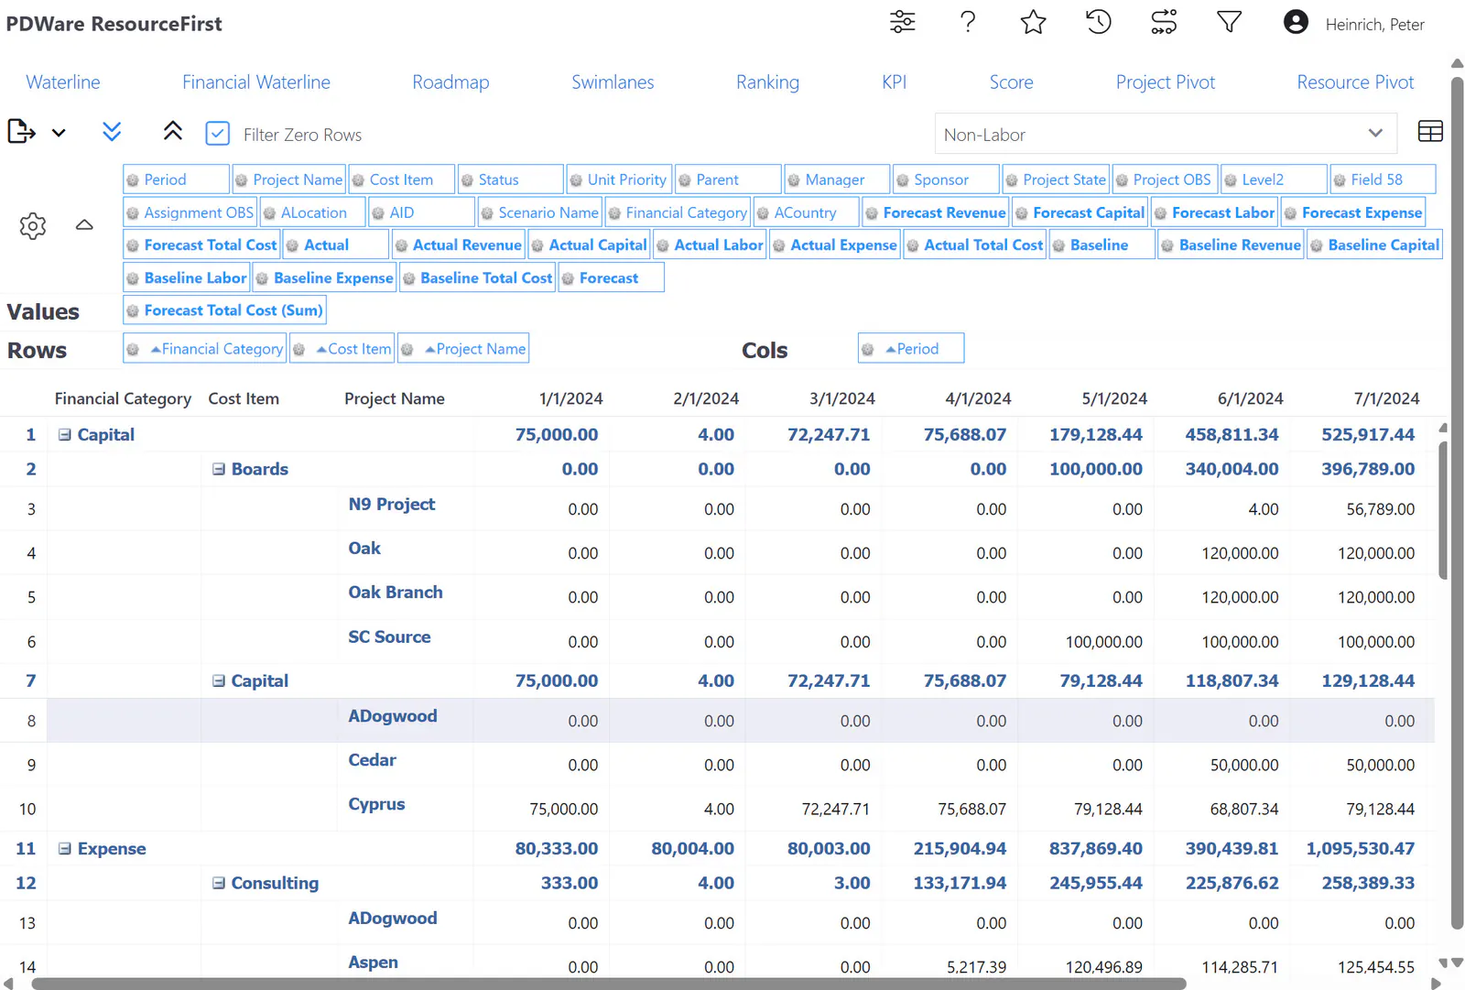Image resolution: width=1465 pixels, height=990 pixels.
Task: Click gear on Period column chip
Action: coord(868,349)
